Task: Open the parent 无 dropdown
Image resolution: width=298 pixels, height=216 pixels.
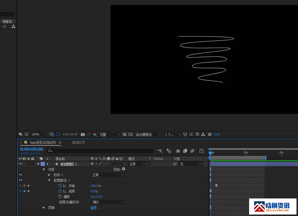Action: [190, 164]
